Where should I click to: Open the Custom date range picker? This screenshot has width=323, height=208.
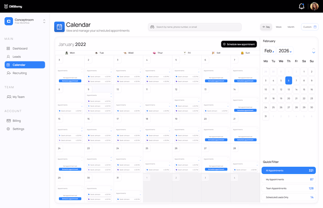coord(309,27)
